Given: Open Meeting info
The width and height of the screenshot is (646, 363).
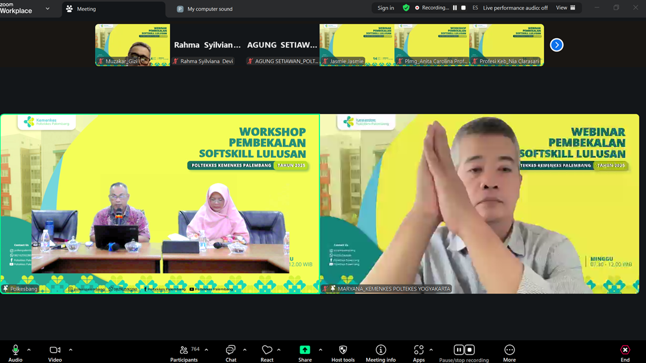Looking at the screenshot, I should coord(380,353).
